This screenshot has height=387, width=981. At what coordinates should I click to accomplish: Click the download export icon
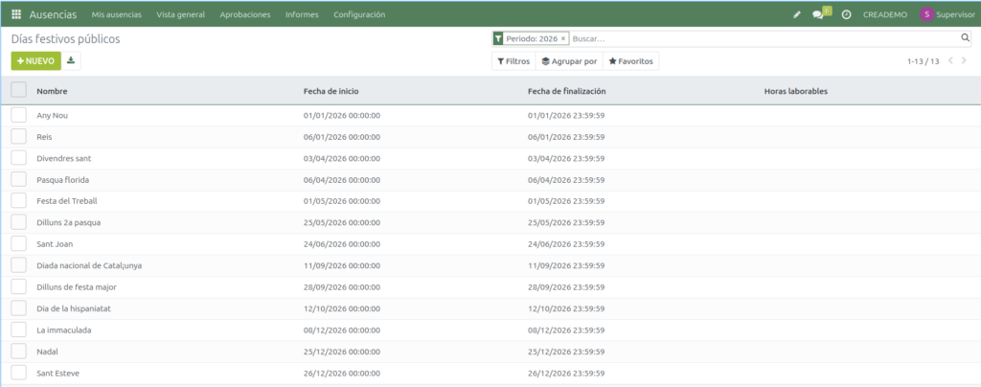point(72,60)
